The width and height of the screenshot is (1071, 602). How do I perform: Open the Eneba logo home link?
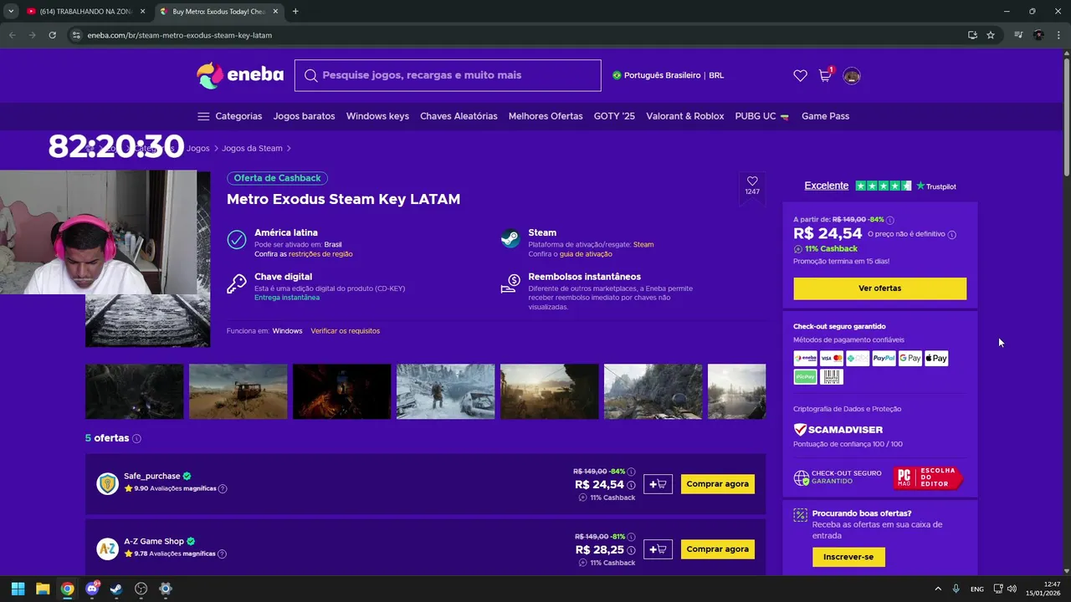(x=240, y=75)
